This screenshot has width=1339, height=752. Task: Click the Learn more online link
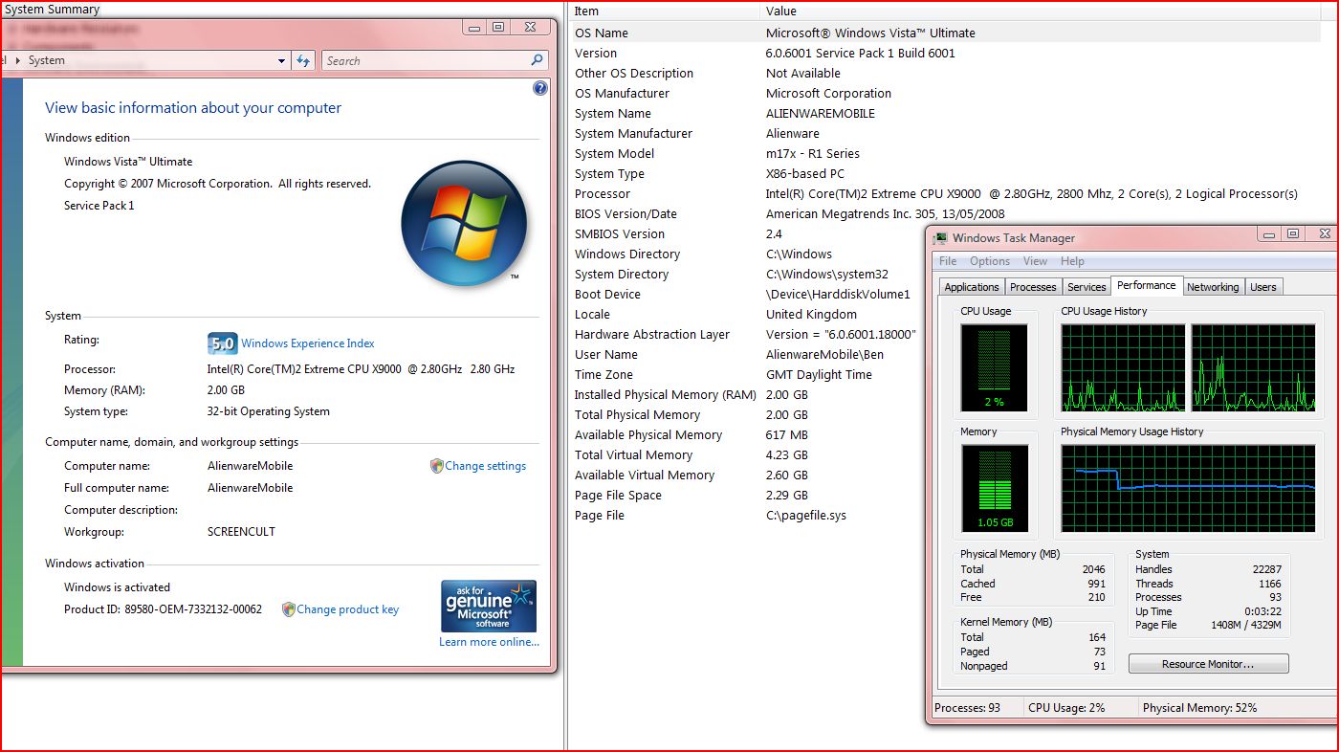(x=489, y=642)
